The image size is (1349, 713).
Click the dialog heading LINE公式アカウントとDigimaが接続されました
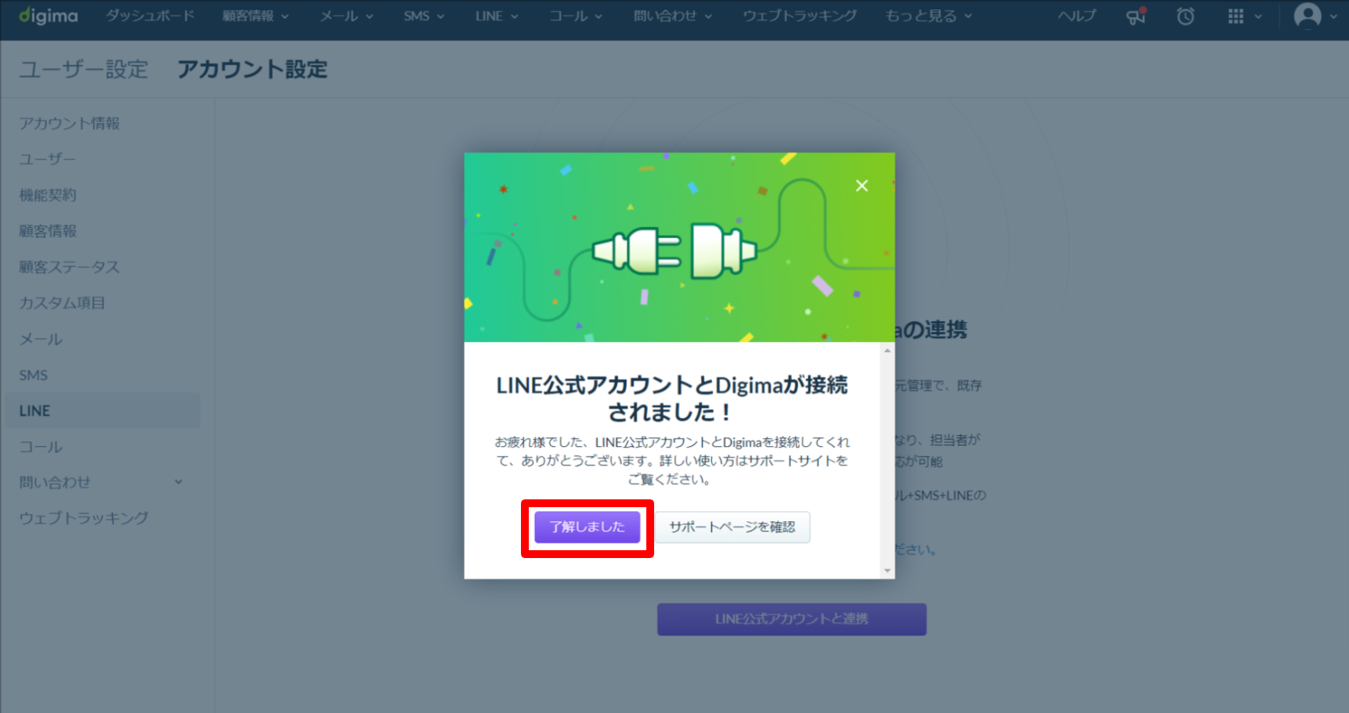(x=672, y=398)
